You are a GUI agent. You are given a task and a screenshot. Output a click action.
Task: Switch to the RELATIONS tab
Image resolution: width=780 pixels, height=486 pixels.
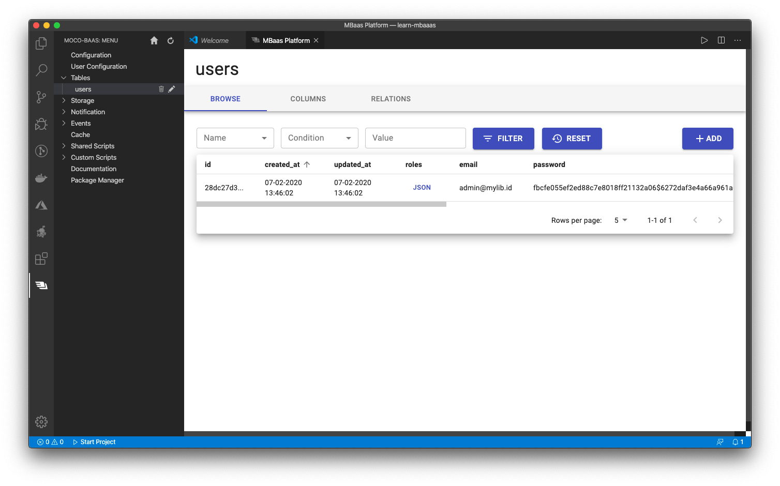coord(391,99)
